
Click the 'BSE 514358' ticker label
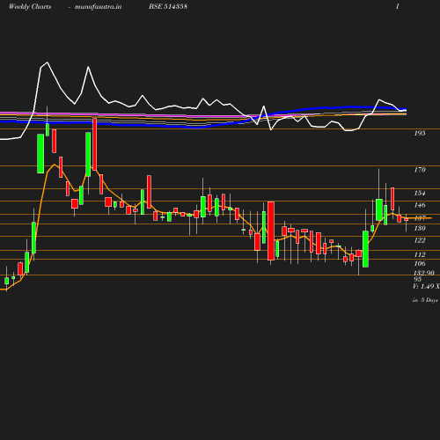click(x=168, y=6)
